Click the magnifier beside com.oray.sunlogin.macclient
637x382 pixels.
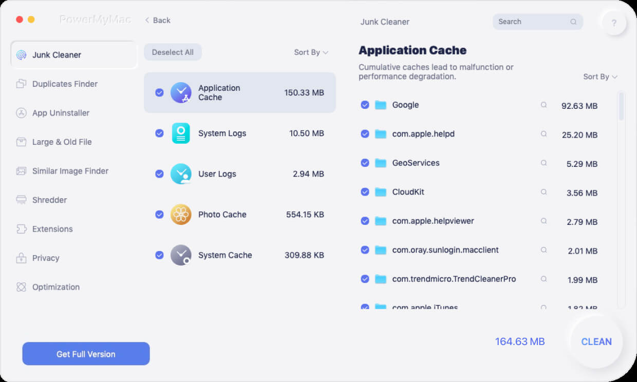544,250
